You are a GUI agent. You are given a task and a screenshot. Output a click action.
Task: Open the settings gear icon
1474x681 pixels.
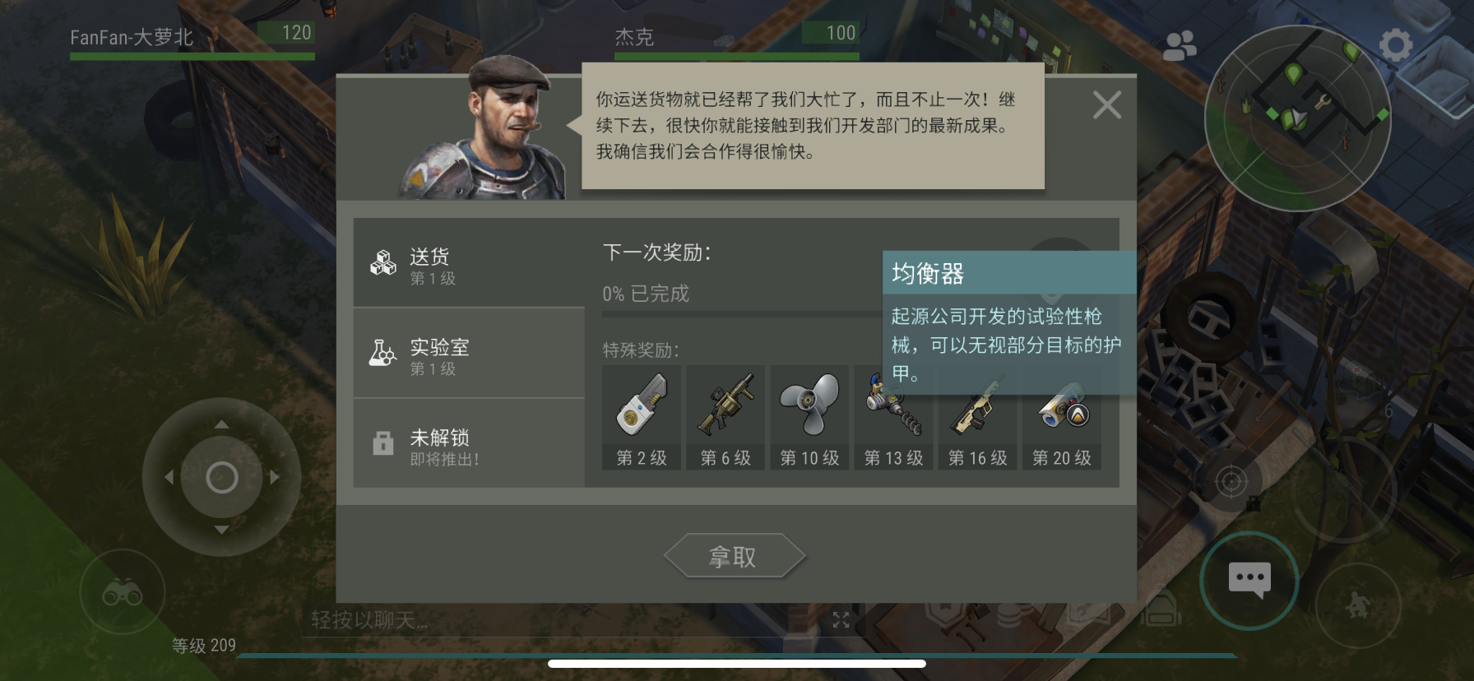1395,45
